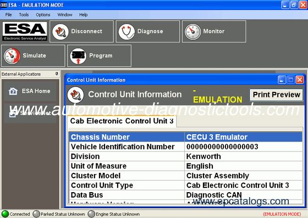
Task: Close the Control Unit Information window
Action: click(x=300, y=80)
